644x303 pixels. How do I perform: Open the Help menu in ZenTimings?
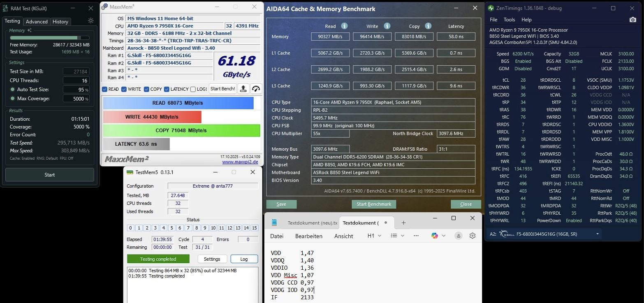(x=526, y=20)
